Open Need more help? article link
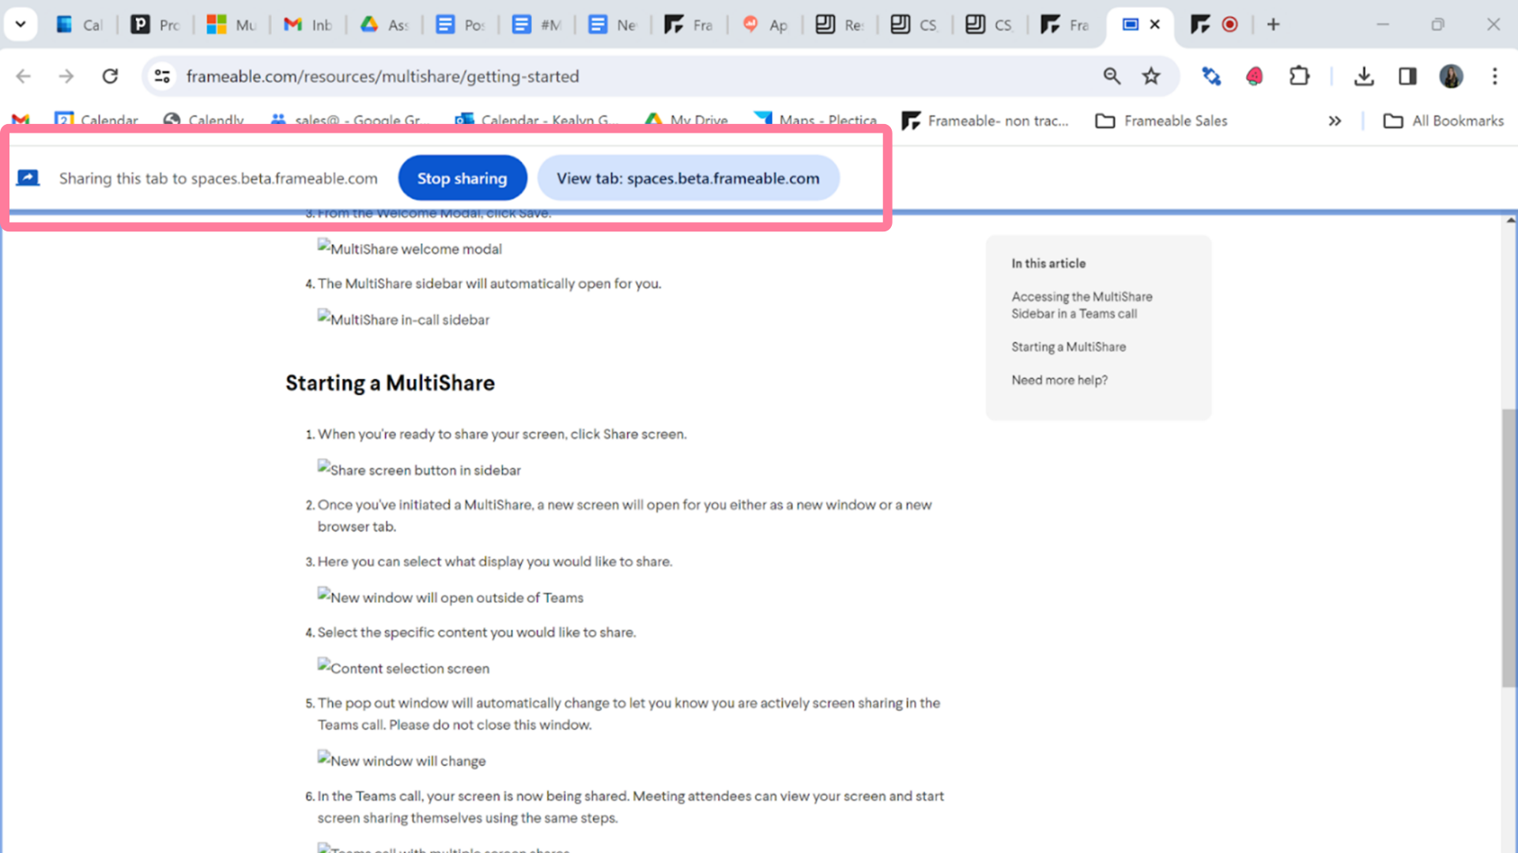 [1059, 380]
